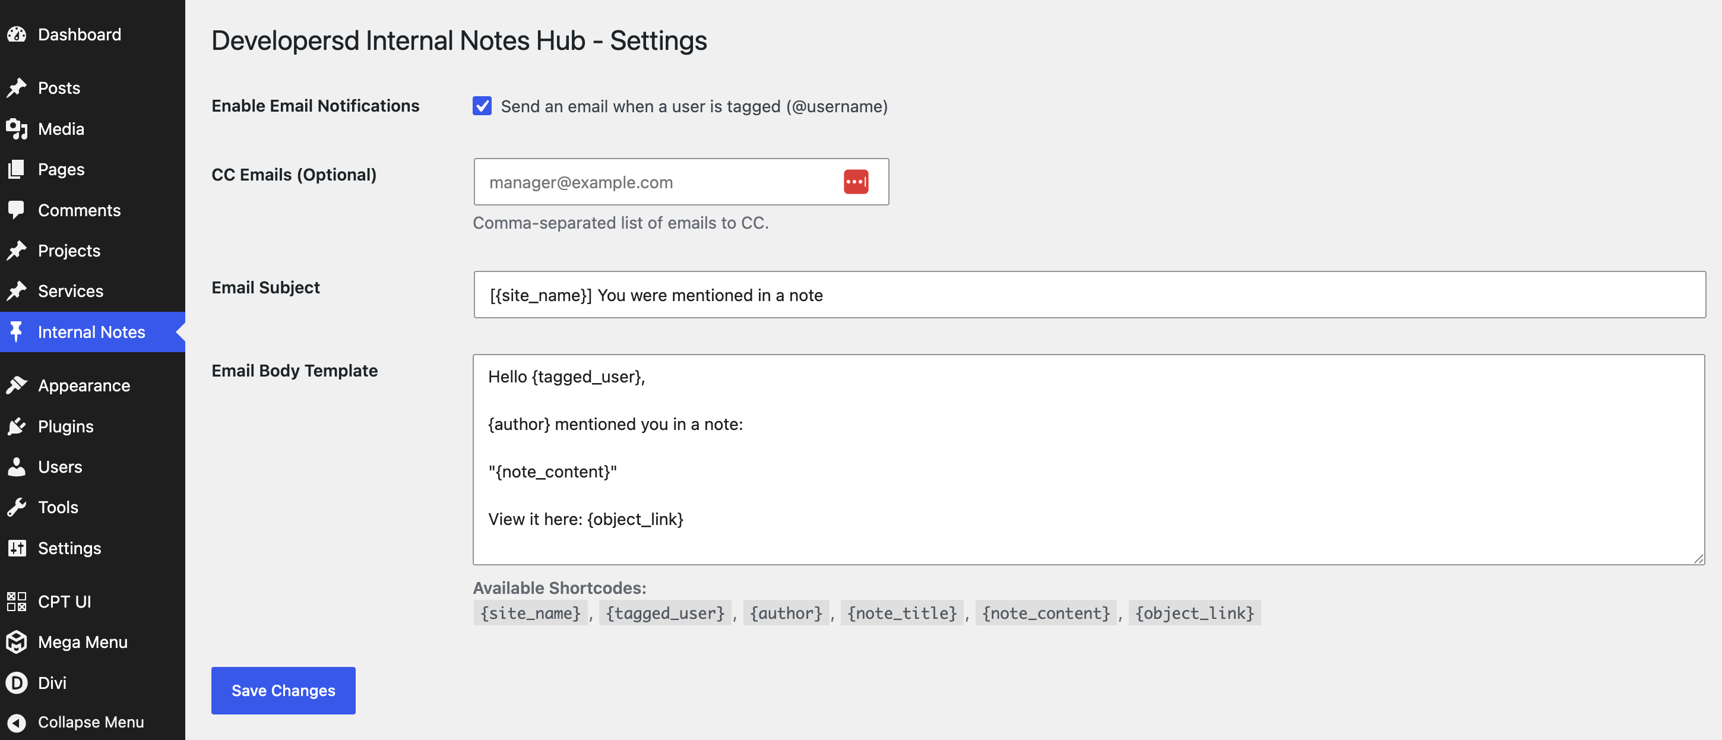The width and height of the screenshot is (1722, 740).
Task: Open the Mega Menu item
Action: point(92,643)
